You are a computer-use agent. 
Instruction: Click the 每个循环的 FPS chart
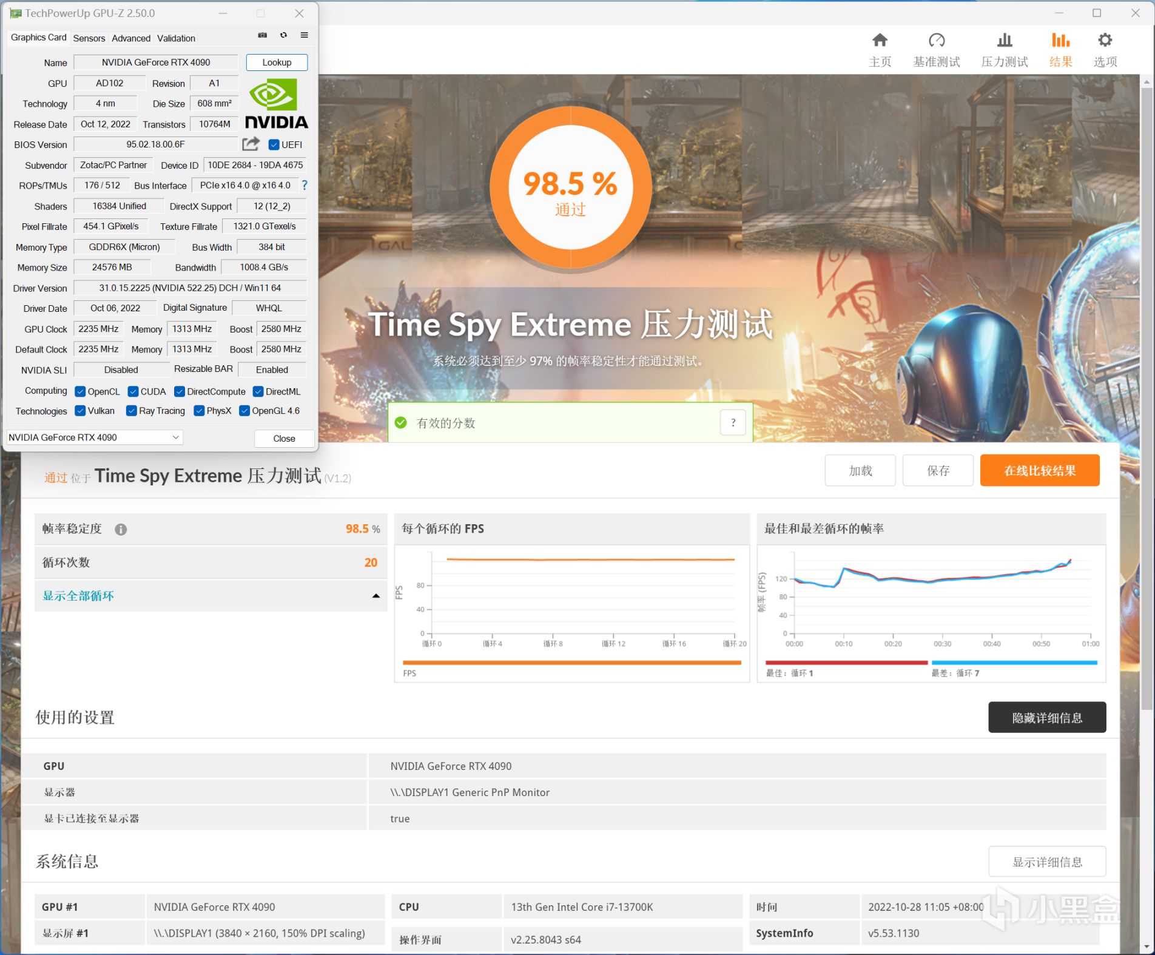click(x=572, y=613)
